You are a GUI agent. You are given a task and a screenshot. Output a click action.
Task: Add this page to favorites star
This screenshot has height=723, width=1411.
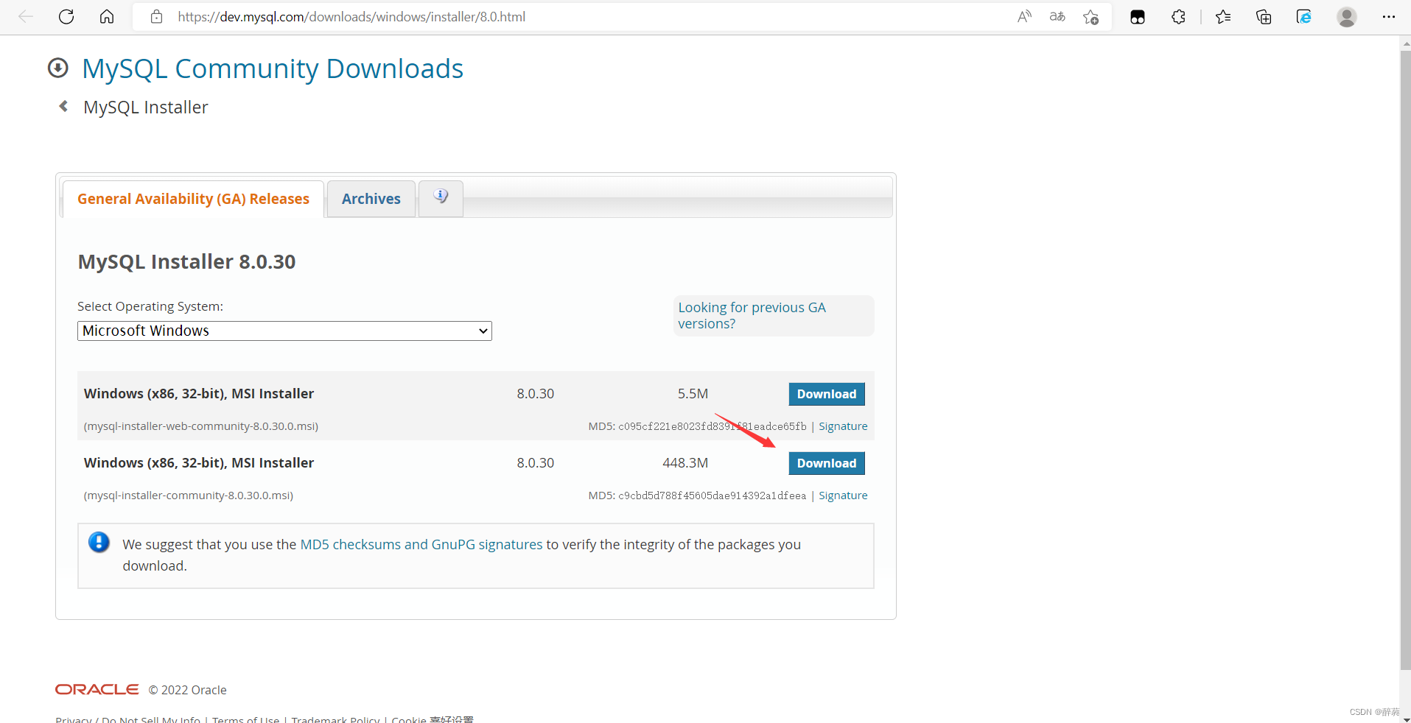pos(1091,16)
